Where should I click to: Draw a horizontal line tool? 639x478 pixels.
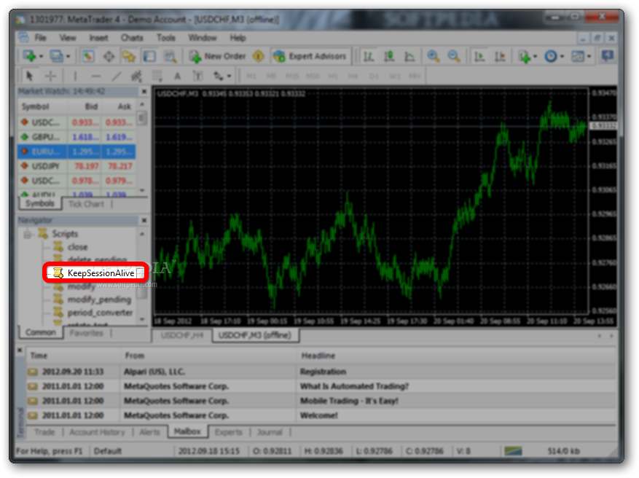click(x=95, y=76)
